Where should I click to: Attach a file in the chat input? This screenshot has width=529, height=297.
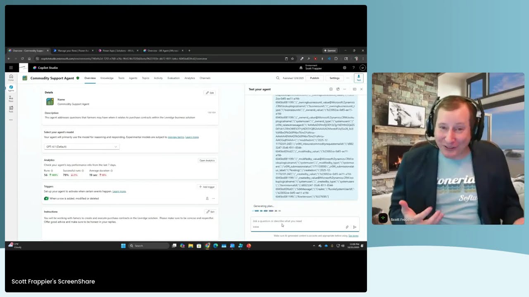pyautogui.click(x=347, y=227)
